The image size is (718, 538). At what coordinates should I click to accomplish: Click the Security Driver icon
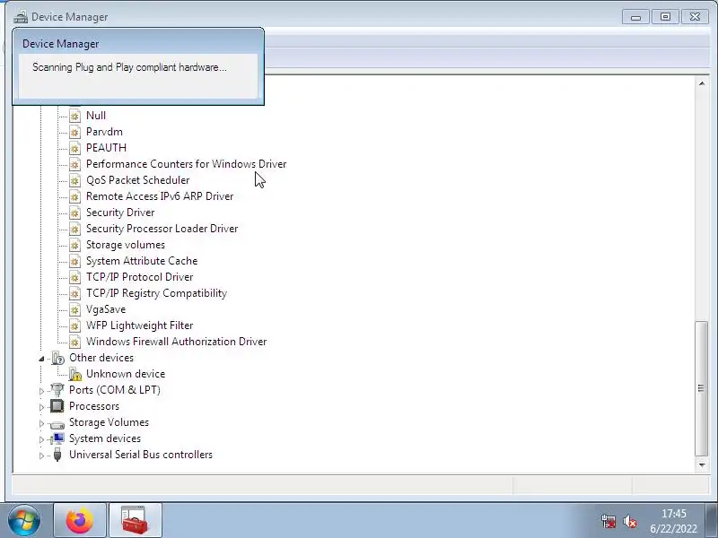[x=74, y=213]
